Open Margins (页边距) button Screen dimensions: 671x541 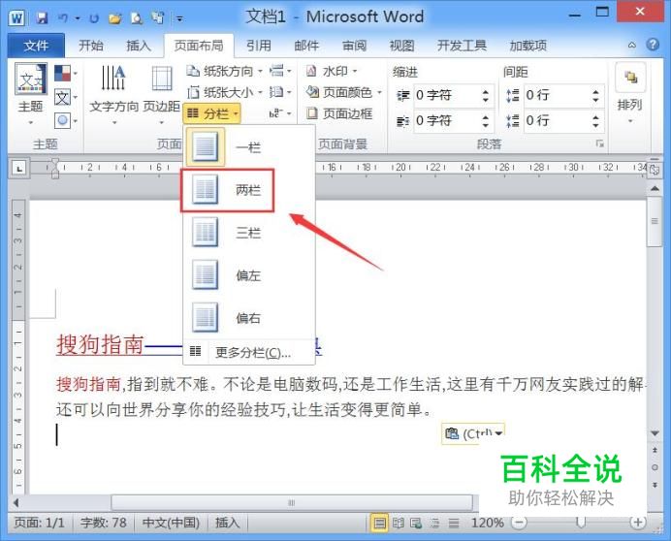tap(162, 95)
